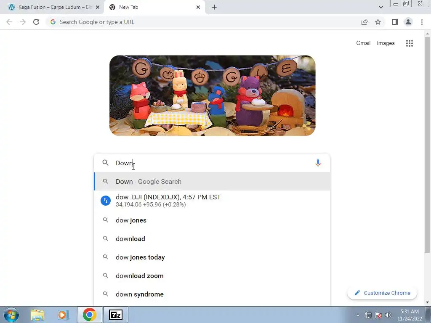Click the Customize Chrome button

(382, 293)
